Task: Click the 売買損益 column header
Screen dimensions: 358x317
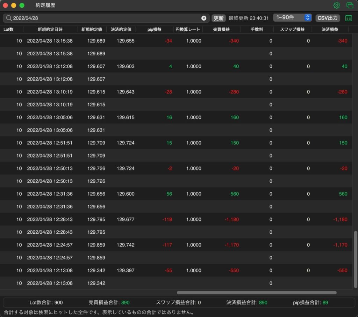Action: pos(221,29)
